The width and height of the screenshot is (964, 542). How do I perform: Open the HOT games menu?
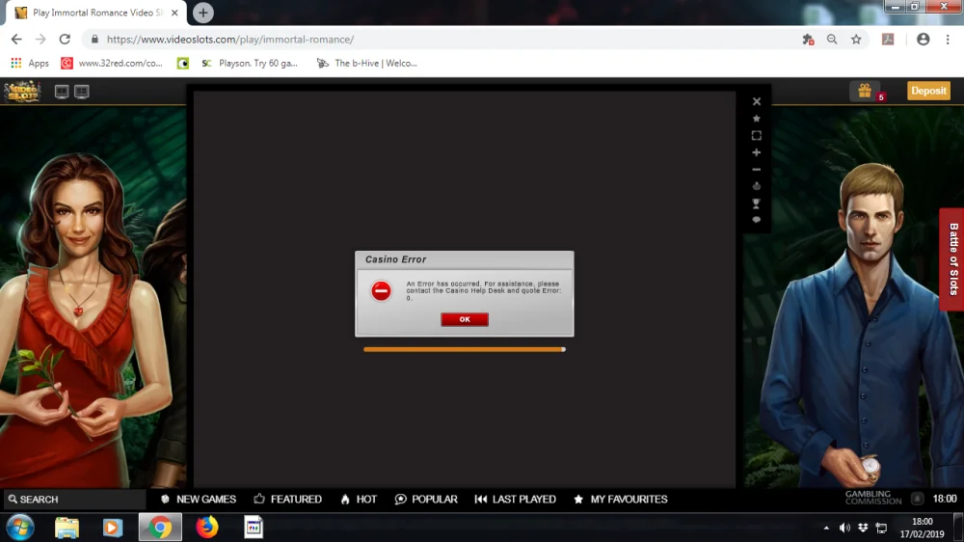[x=359, y=499]
